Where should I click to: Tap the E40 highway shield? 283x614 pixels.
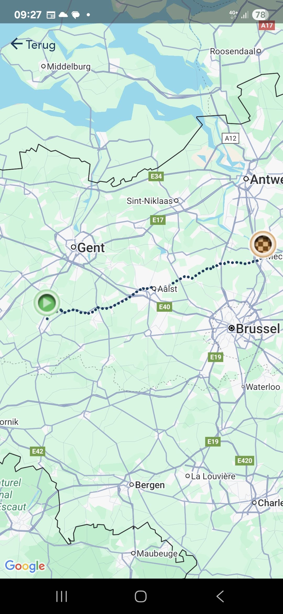(x=165, y=307)
